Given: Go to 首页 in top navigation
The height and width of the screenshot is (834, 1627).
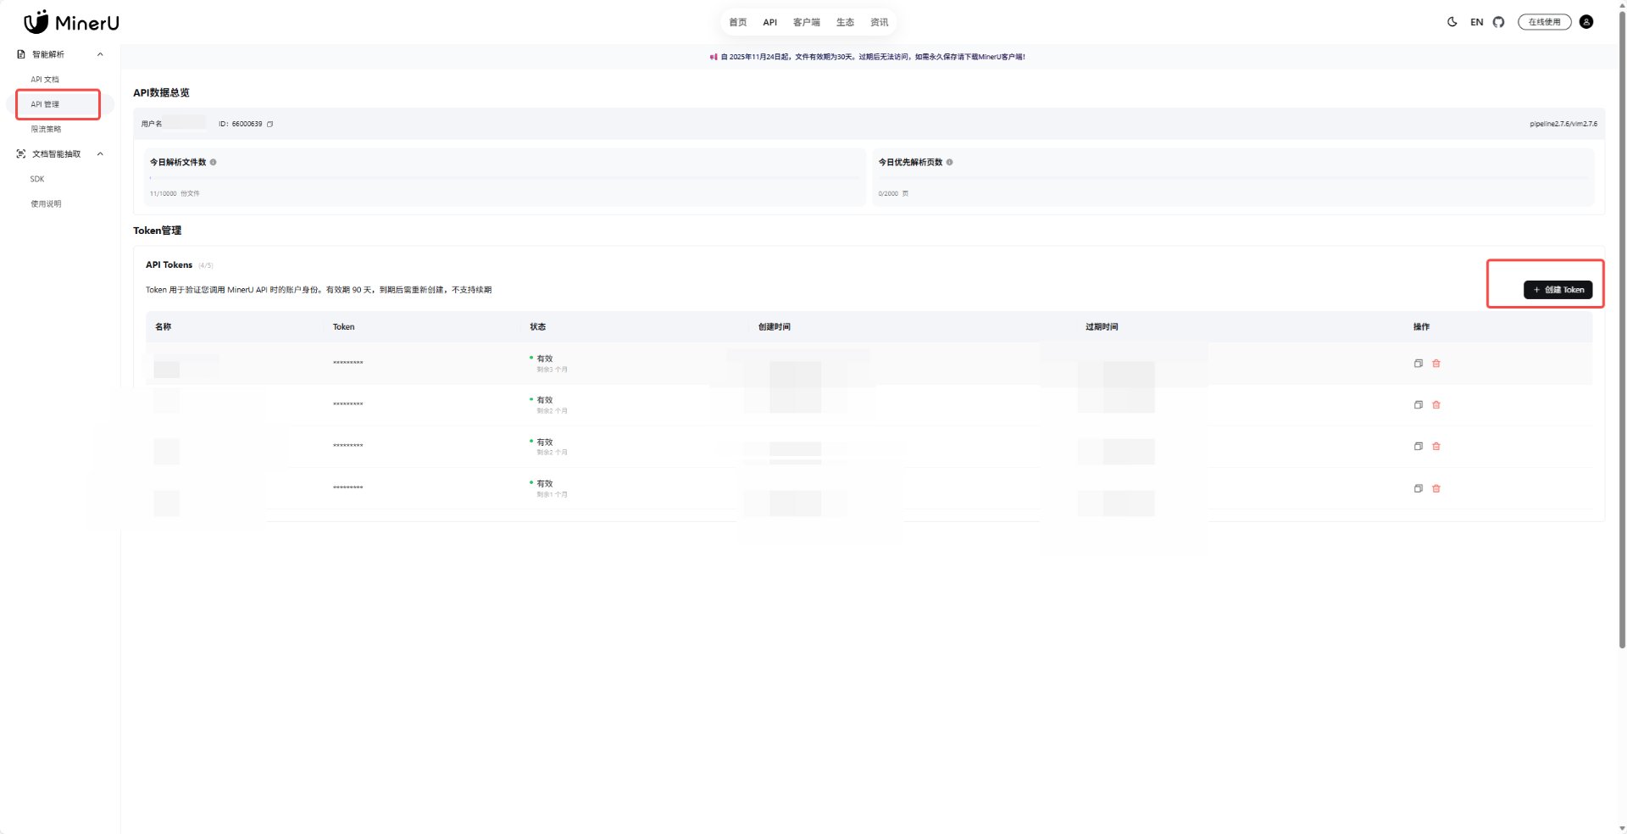Looking at the screenshot, I should [738, 22].
